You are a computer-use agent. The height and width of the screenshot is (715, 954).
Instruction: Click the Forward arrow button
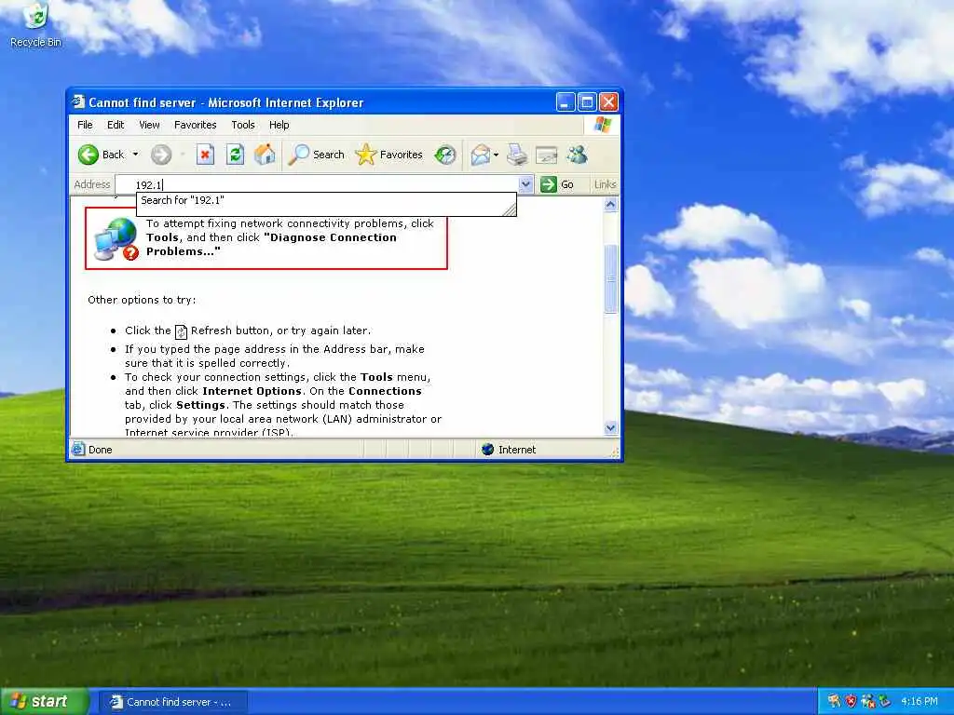tap(161, 155)
